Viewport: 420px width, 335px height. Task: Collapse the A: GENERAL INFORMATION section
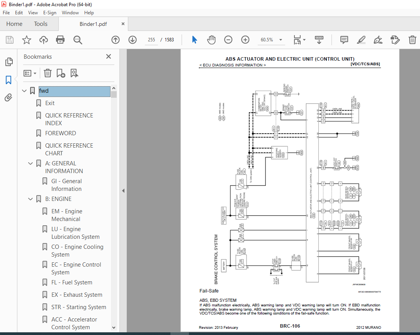pos(31,163)
